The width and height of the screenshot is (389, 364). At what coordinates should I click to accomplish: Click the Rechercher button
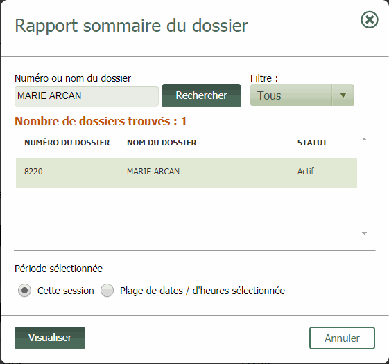point(201,95)
